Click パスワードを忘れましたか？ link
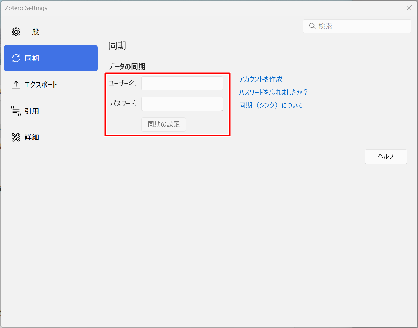The height and width of the screenshot is (328, 418). pyautogui.click(x=274, y=93)
